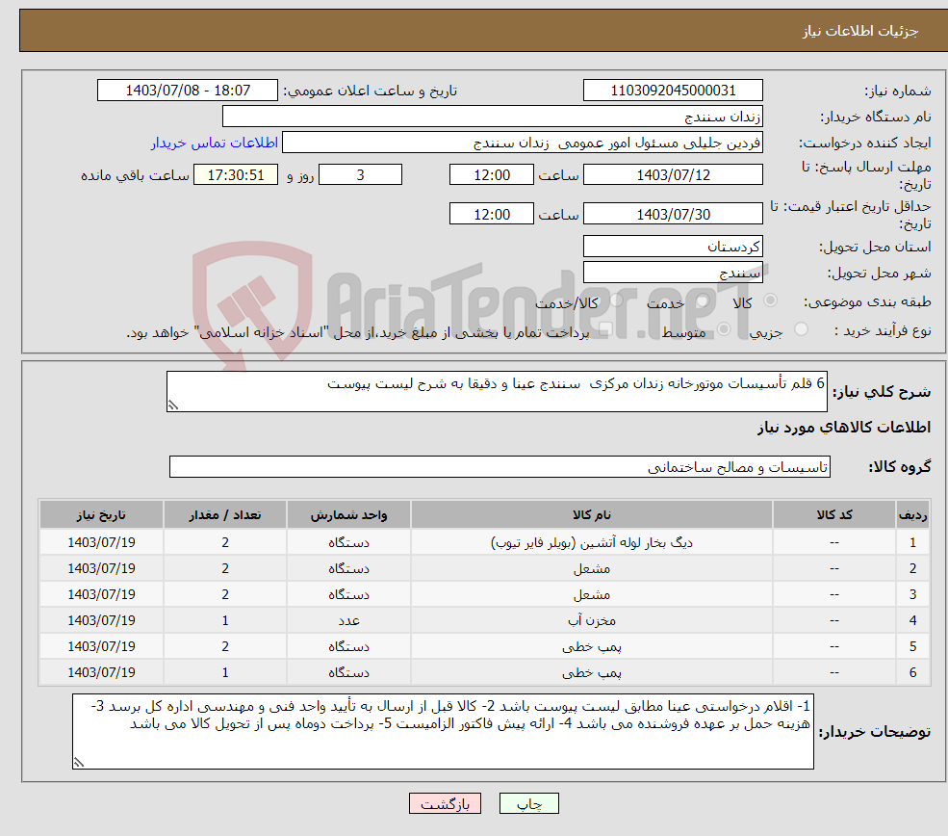Click the description textarea resize grip
This screenshot has width=948, height=836.
tap(173, 405)
